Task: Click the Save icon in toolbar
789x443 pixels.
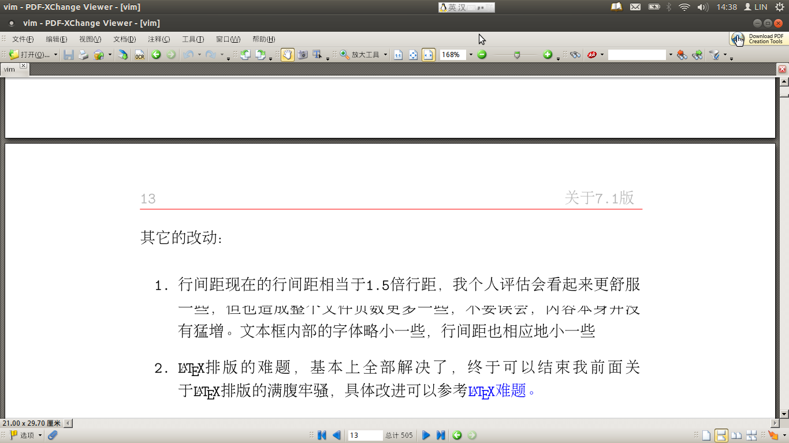Action: coord(69,55)
